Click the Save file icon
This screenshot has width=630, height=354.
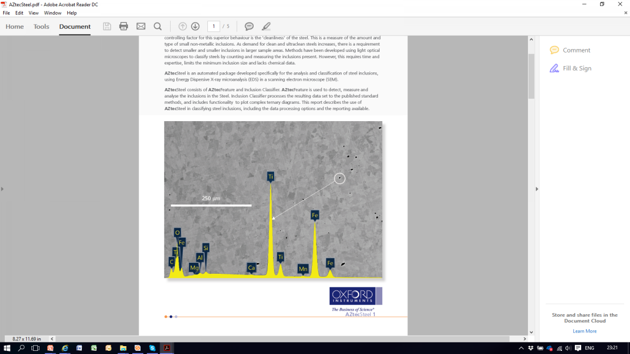107,26
